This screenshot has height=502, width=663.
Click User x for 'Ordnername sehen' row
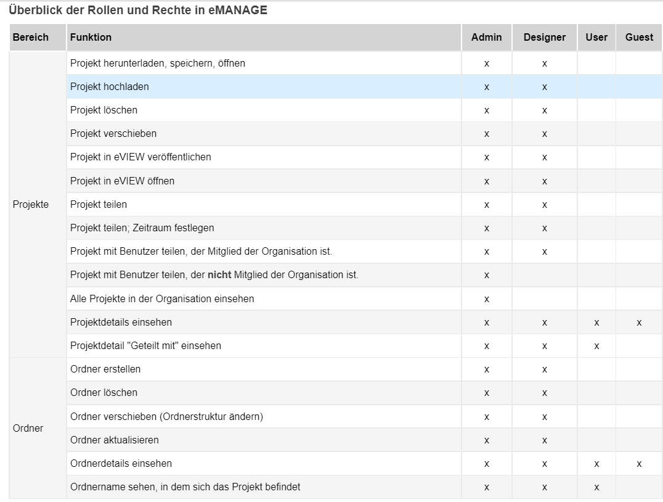[596, 488]
